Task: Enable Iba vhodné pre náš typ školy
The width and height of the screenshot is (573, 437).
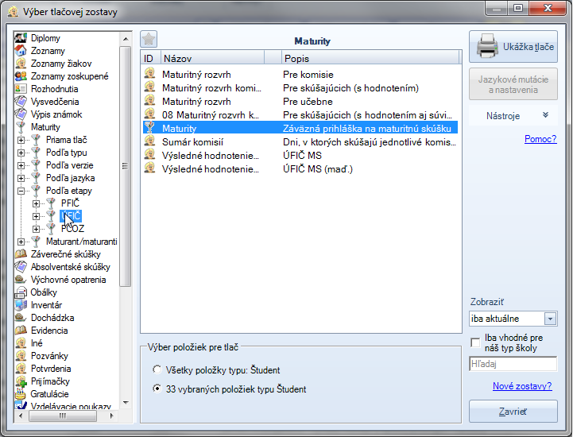Action: click(x=475, y=342)
